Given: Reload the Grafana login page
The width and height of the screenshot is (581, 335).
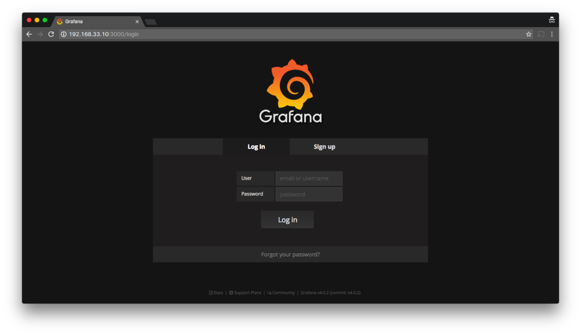Looking at the screenshot, I should [x=51, y=34].
